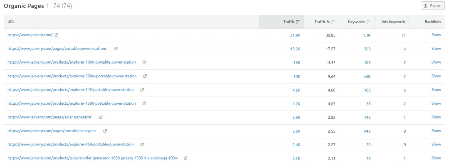Sort by Traffic % column sort icon
This screenshot has height=165, width=449.
coord(333,22)
